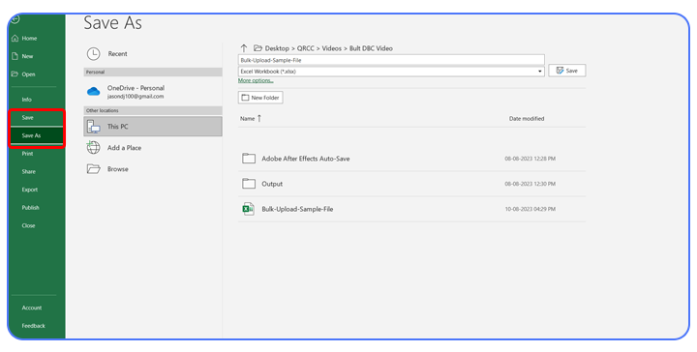Screen dimensions: 697x352
Task: Open Browse to pick a folder
Action: pos(153,169)
